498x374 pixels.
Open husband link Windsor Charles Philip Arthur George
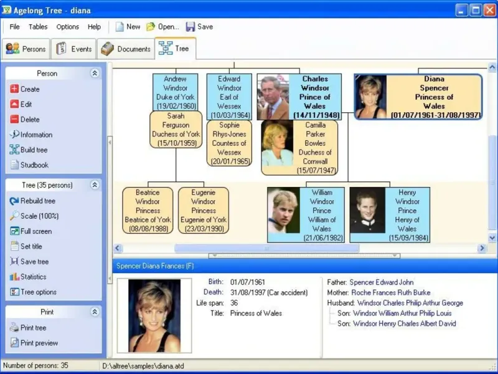click(410, 303)
